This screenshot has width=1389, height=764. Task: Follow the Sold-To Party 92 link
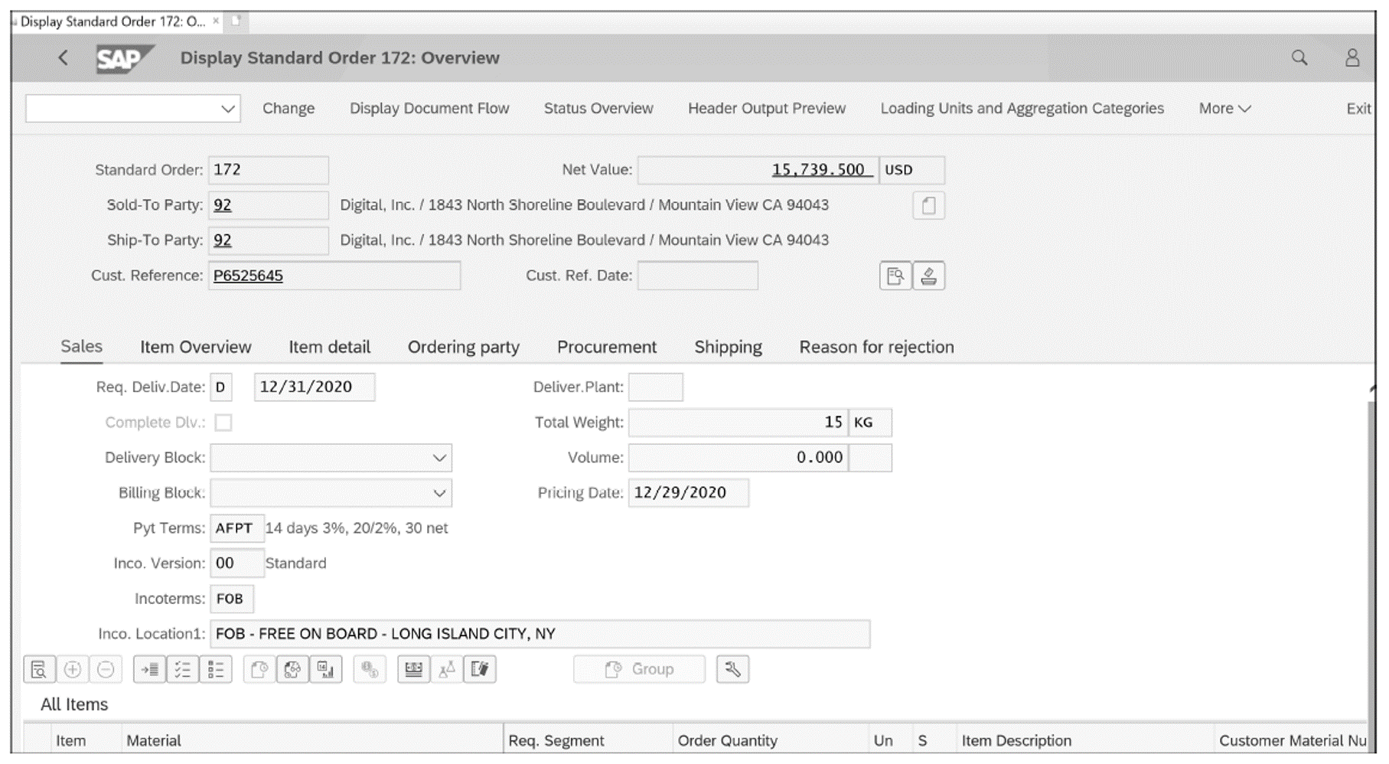tap(224, 205)
